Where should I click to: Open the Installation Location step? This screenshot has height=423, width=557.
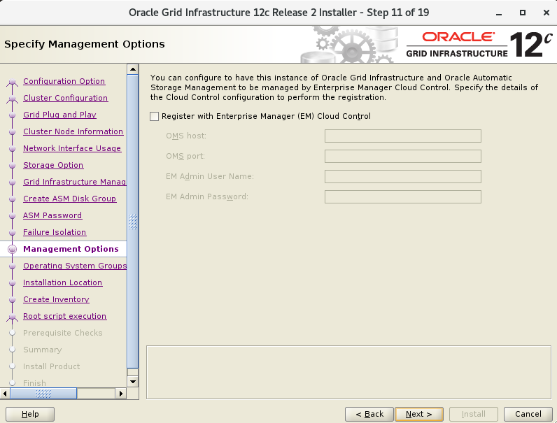[62, 282]
